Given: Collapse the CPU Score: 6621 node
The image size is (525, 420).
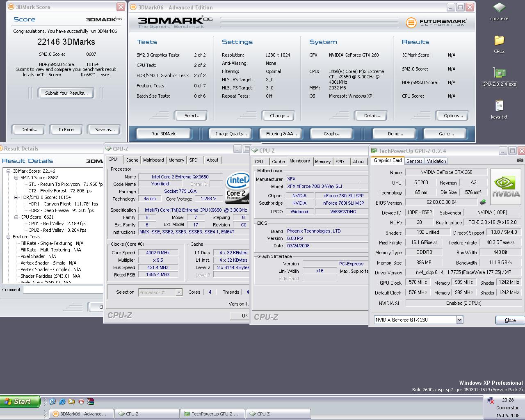Looking at the screenshot, I should click(x=16, y=217).
